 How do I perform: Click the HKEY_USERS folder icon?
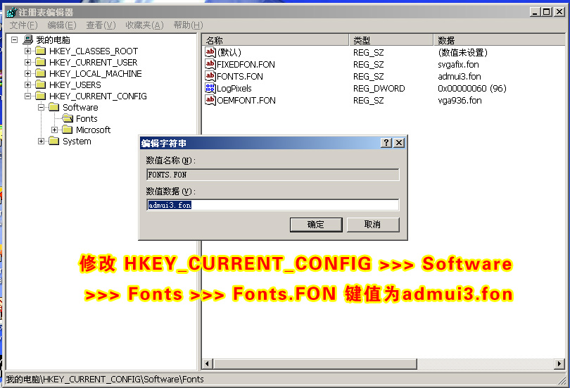tap(41, 85)
